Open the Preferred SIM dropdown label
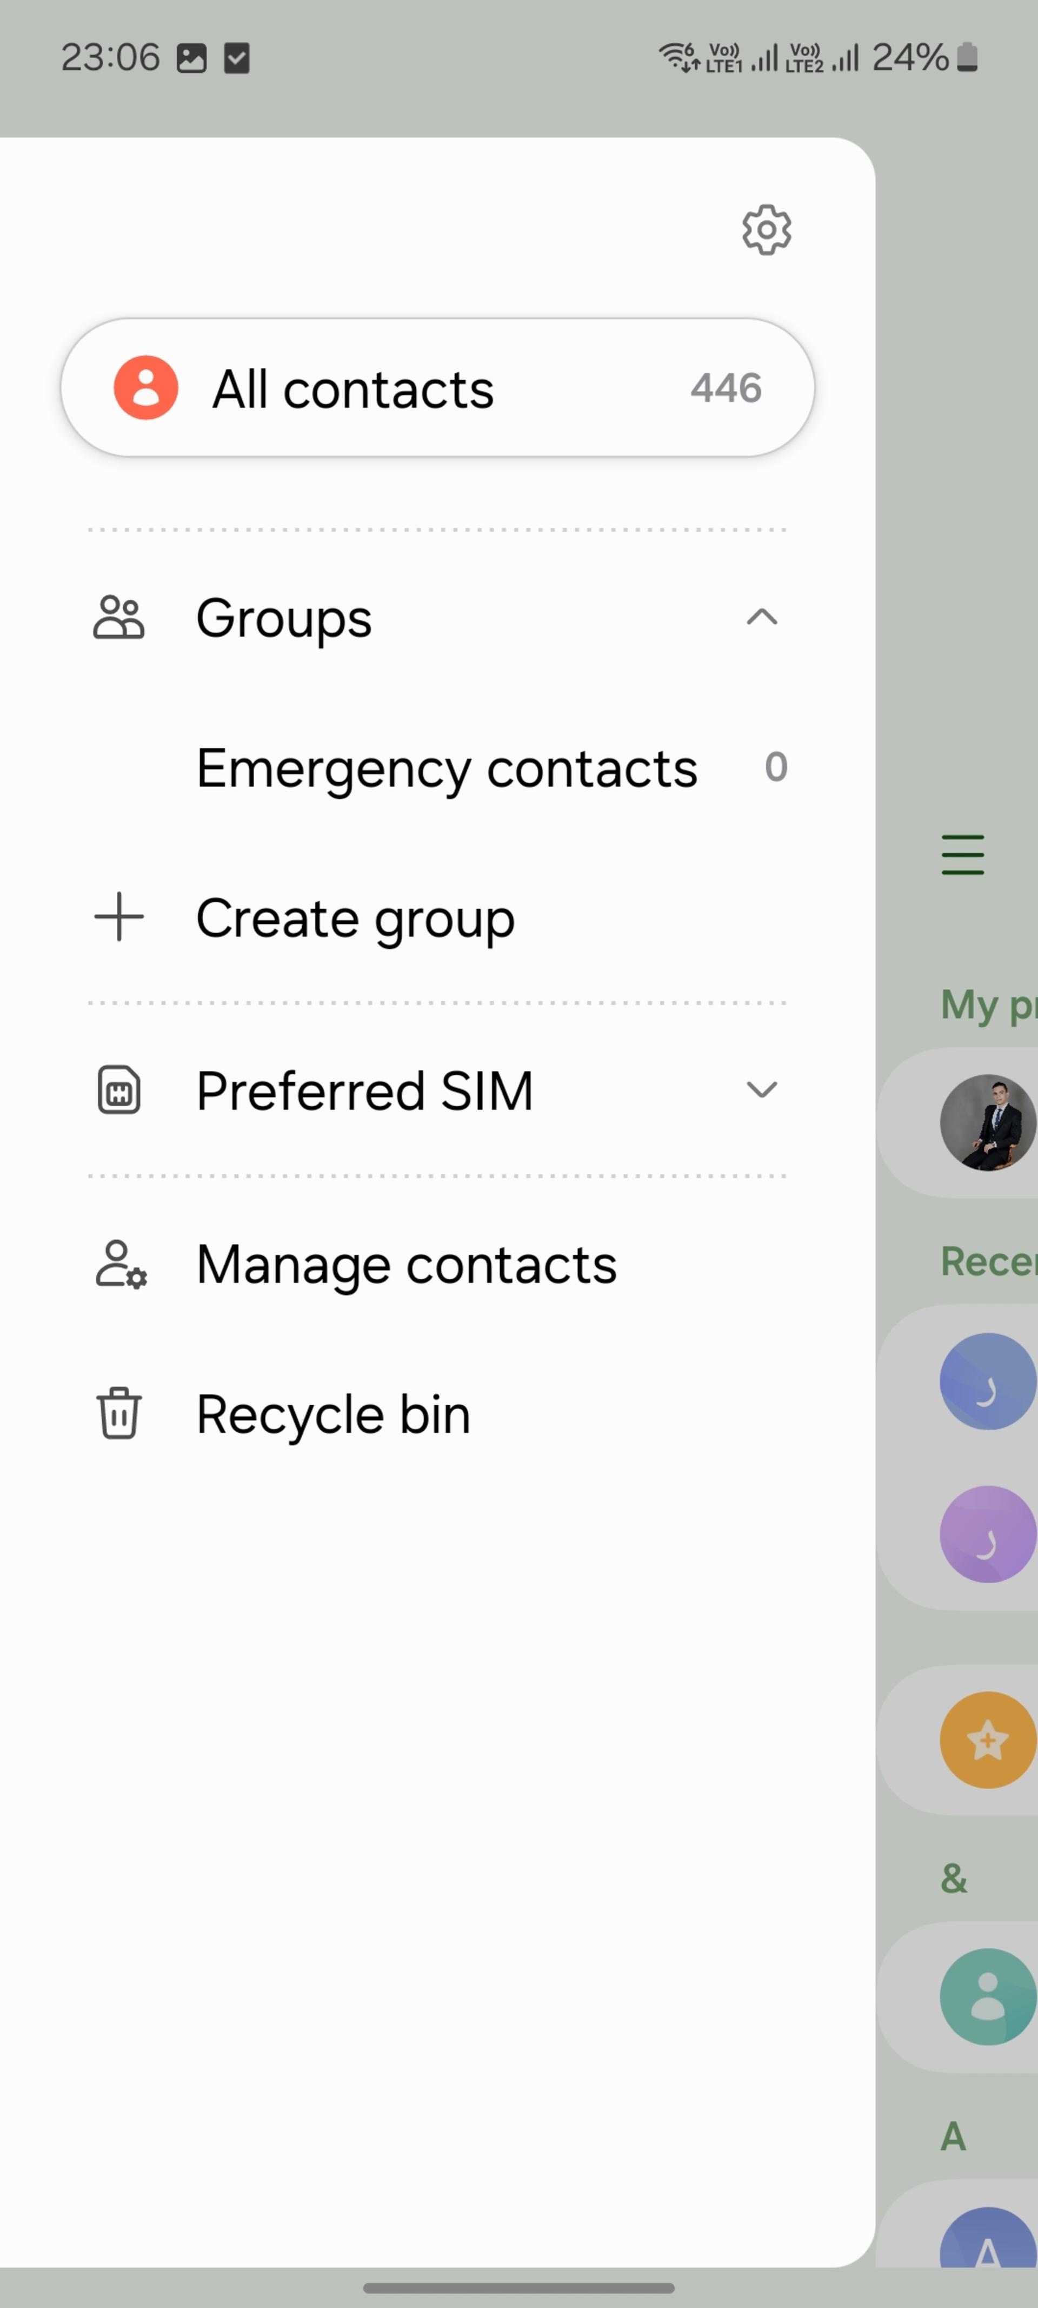The image size is (1038, 2308). [364, 1090]
